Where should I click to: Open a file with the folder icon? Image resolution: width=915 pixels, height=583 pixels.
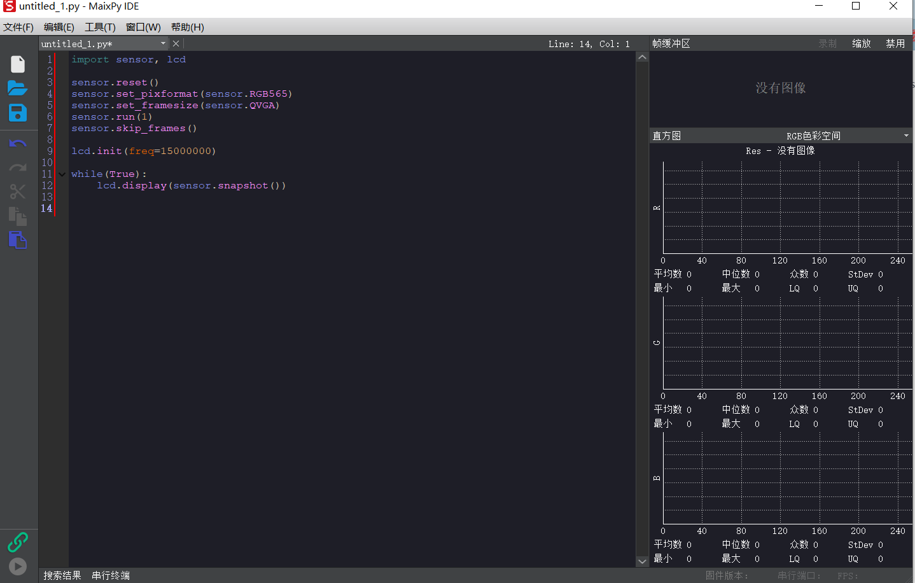coord(18,88)
